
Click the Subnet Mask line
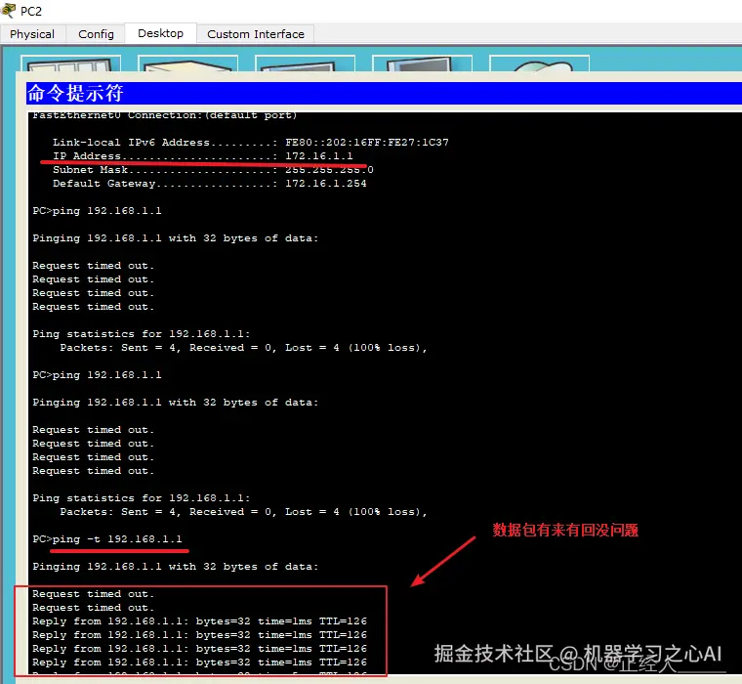(213, 170)
